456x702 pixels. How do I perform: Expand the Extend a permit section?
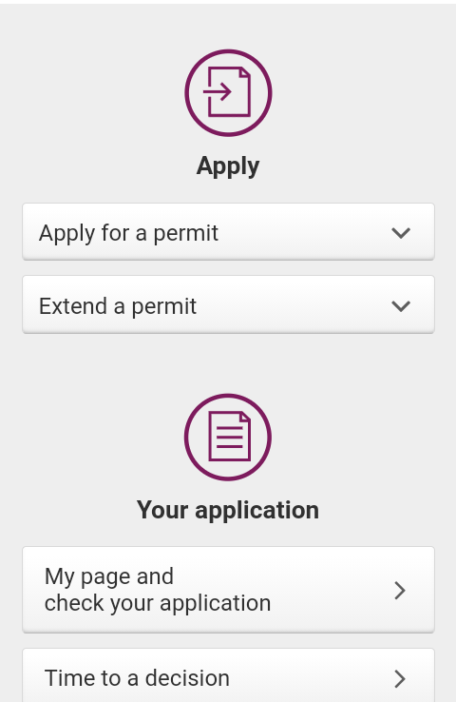pos(228,305)
